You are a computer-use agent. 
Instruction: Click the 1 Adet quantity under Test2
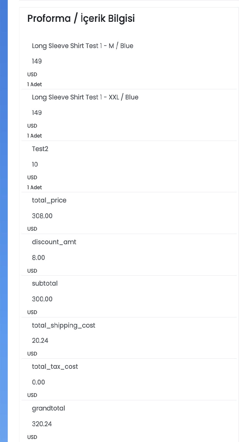pyautogui.click(x=35, y=187)
